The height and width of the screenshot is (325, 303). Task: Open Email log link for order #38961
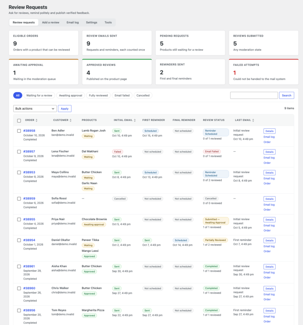[x=269, y=272]
